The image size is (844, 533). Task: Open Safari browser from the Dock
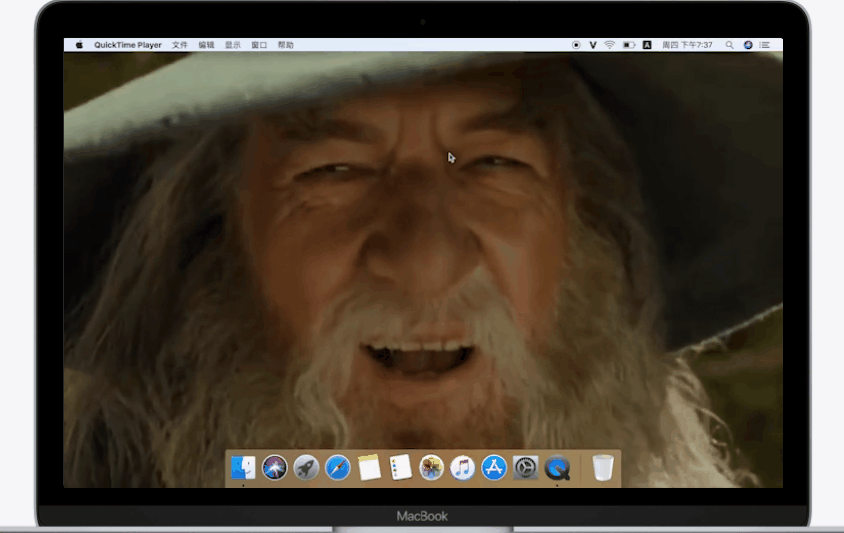click(338, 467)
